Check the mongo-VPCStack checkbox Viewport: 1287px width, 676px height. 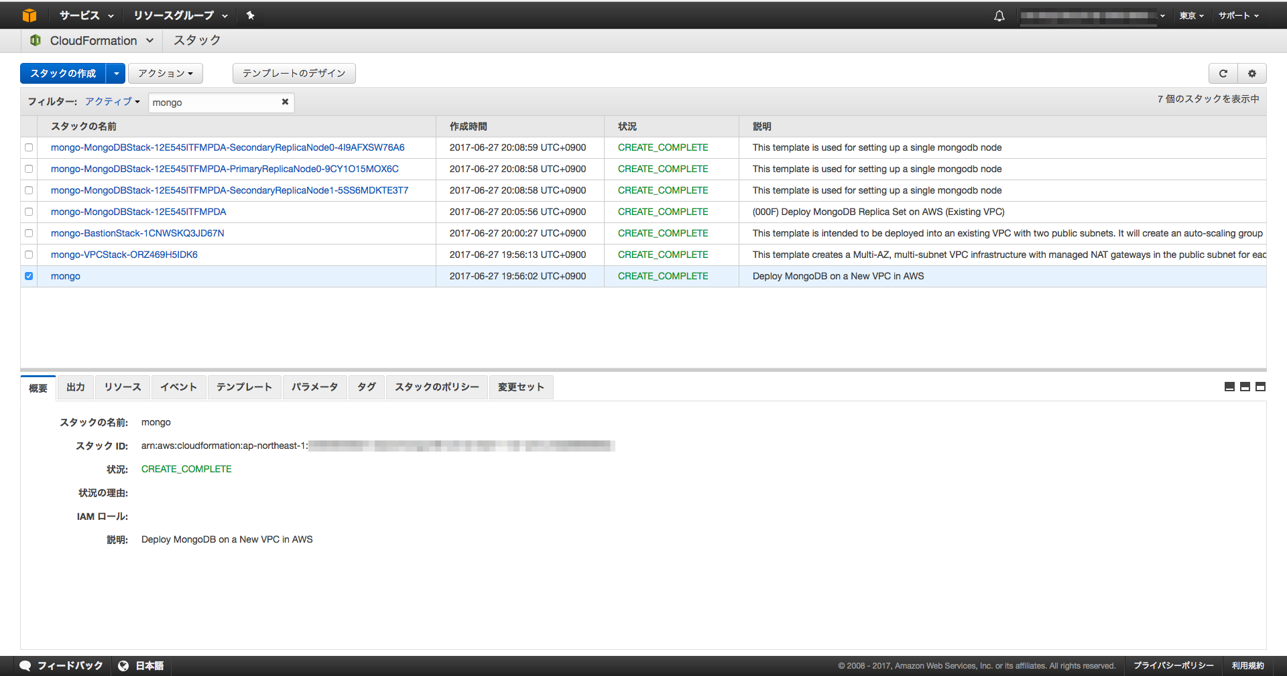(29, 255)
